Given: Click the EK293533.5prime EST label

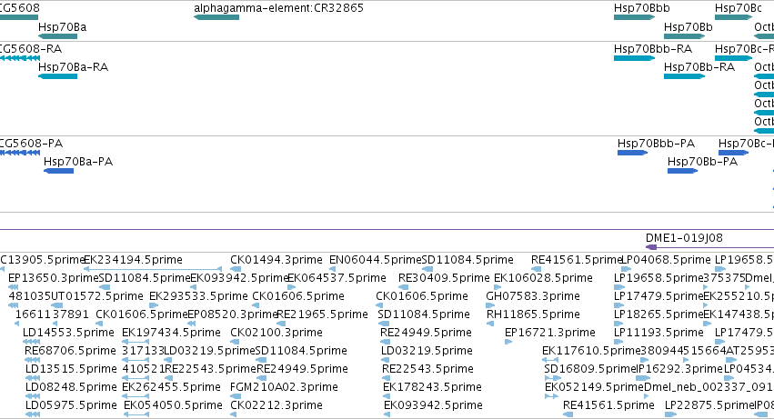Looking at the screenshot, I should [x=198, y=296].
